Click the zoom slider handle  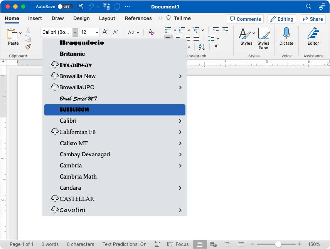[278, 244]
